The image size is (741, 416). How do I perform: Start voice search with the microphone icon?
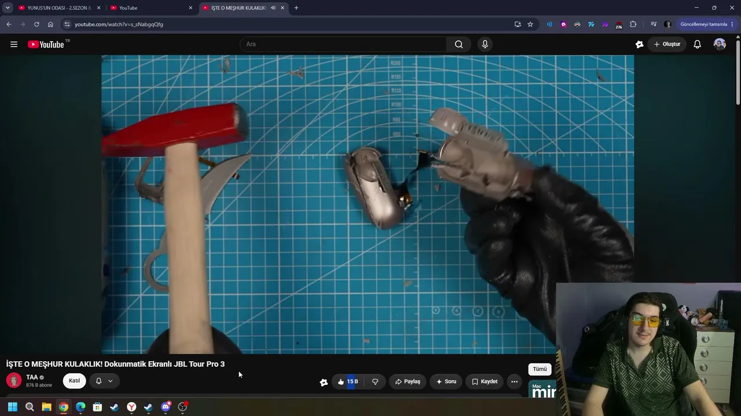tap(485, 44)
